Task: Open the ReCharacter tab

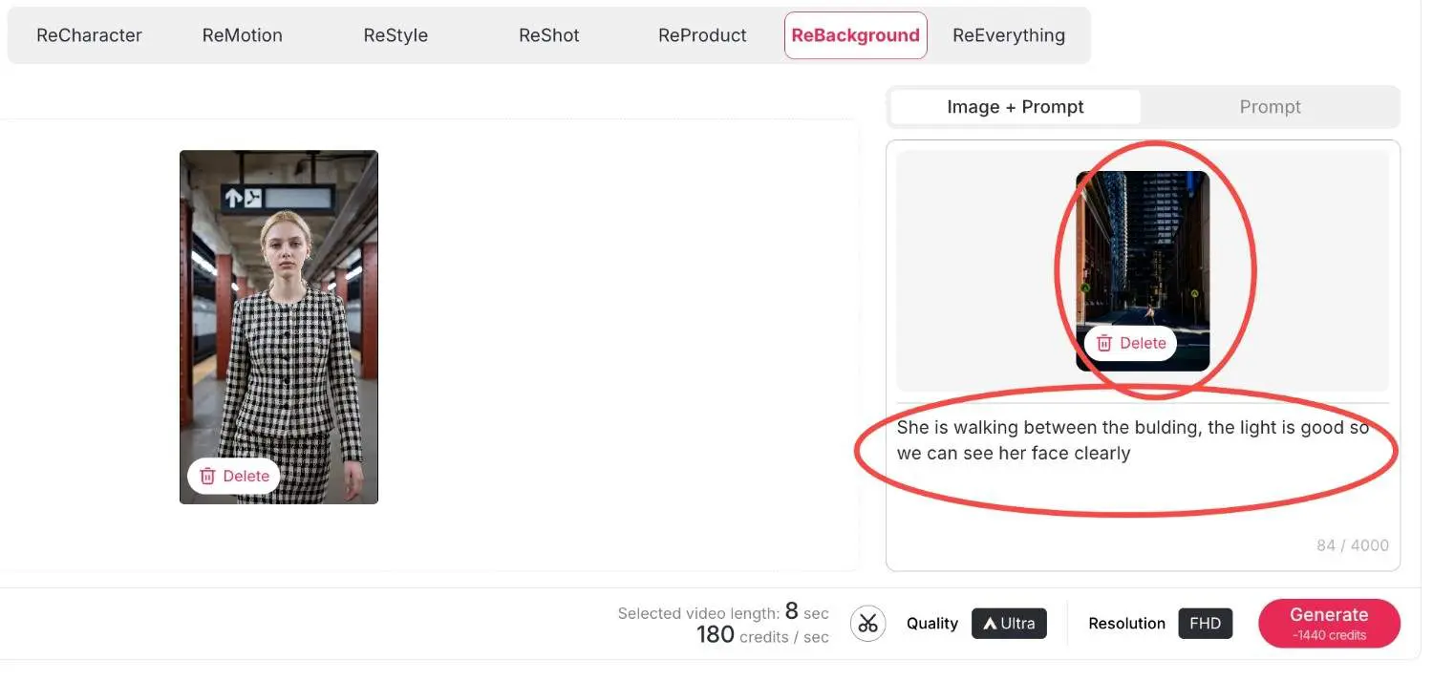Action: (89, 35)
